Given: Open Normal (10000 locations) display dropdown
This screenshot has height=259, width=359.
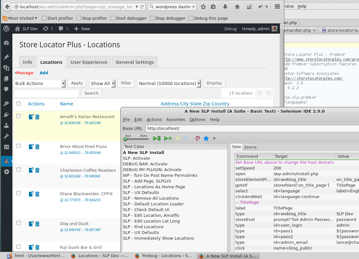Looking at the screenshot, I should (169, 83).
